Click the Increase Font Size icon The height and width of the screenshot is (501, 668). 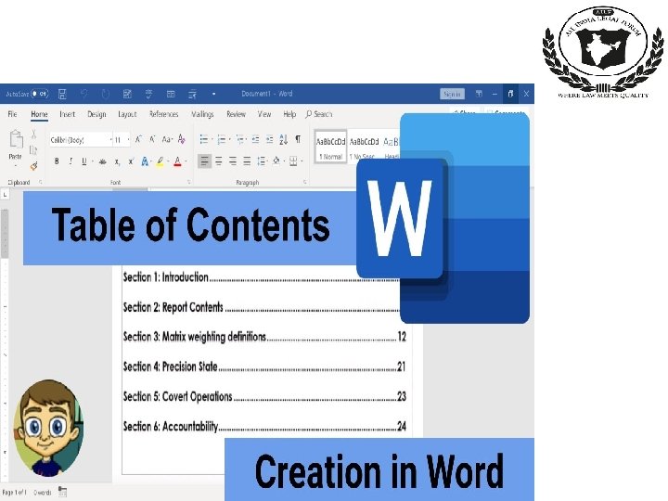point(138,139)
